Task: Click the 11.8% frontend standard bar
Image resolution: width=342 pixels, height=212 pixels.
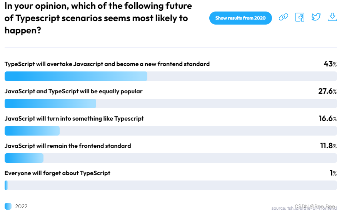Action: pyautogui.click(x=24, y=158)
